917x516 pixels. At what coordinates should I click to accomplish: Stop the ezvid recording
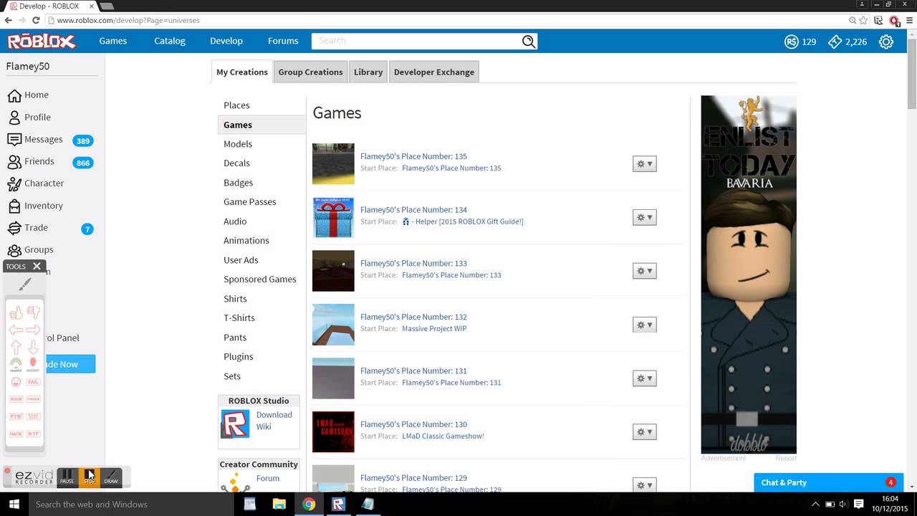[89, 477]
